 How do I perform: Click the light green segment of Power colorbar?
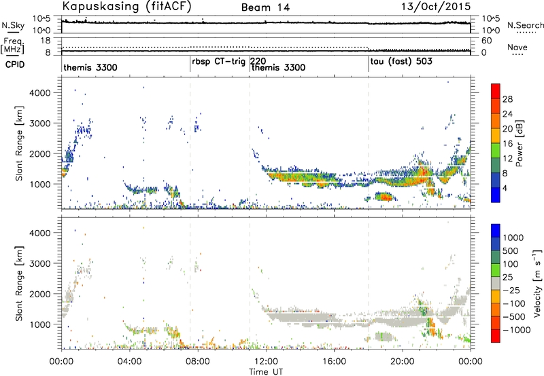(496, 150)
